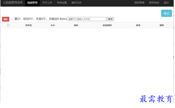175x108 pixels.
Task: Open the 文件上传 menu item
Action: [x=47, y=3]
